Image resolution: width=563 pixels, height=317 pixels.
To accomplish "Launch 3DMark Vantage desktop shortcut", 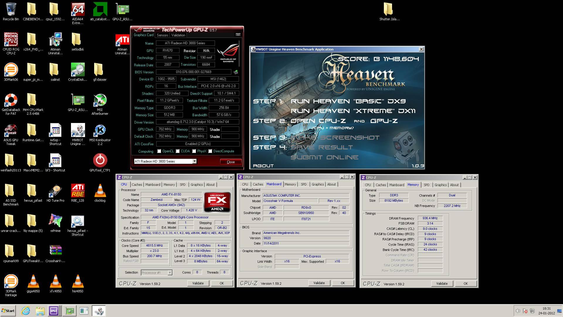I will pyautogui.click(x=11, y=285).
